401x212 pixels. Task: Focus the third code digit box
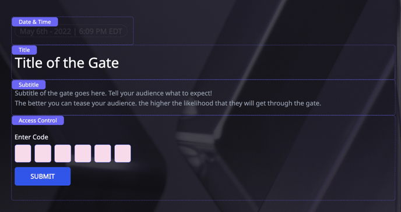point(63,153)
